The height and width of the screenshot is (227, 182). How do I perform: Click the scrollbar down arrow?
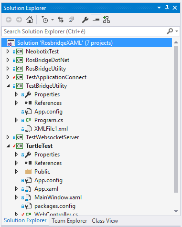tap(176, 211)
